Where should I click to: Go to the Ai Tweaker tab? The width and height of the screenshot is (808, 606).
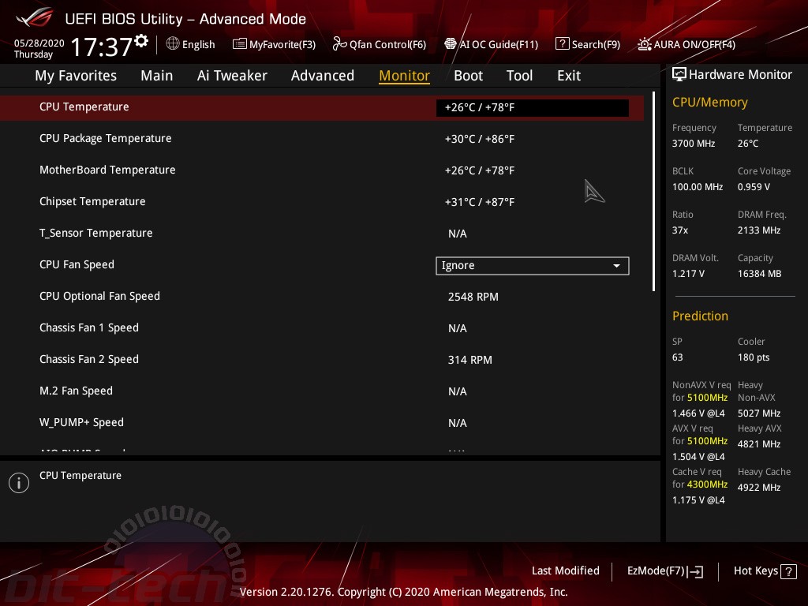pos(232,76)
